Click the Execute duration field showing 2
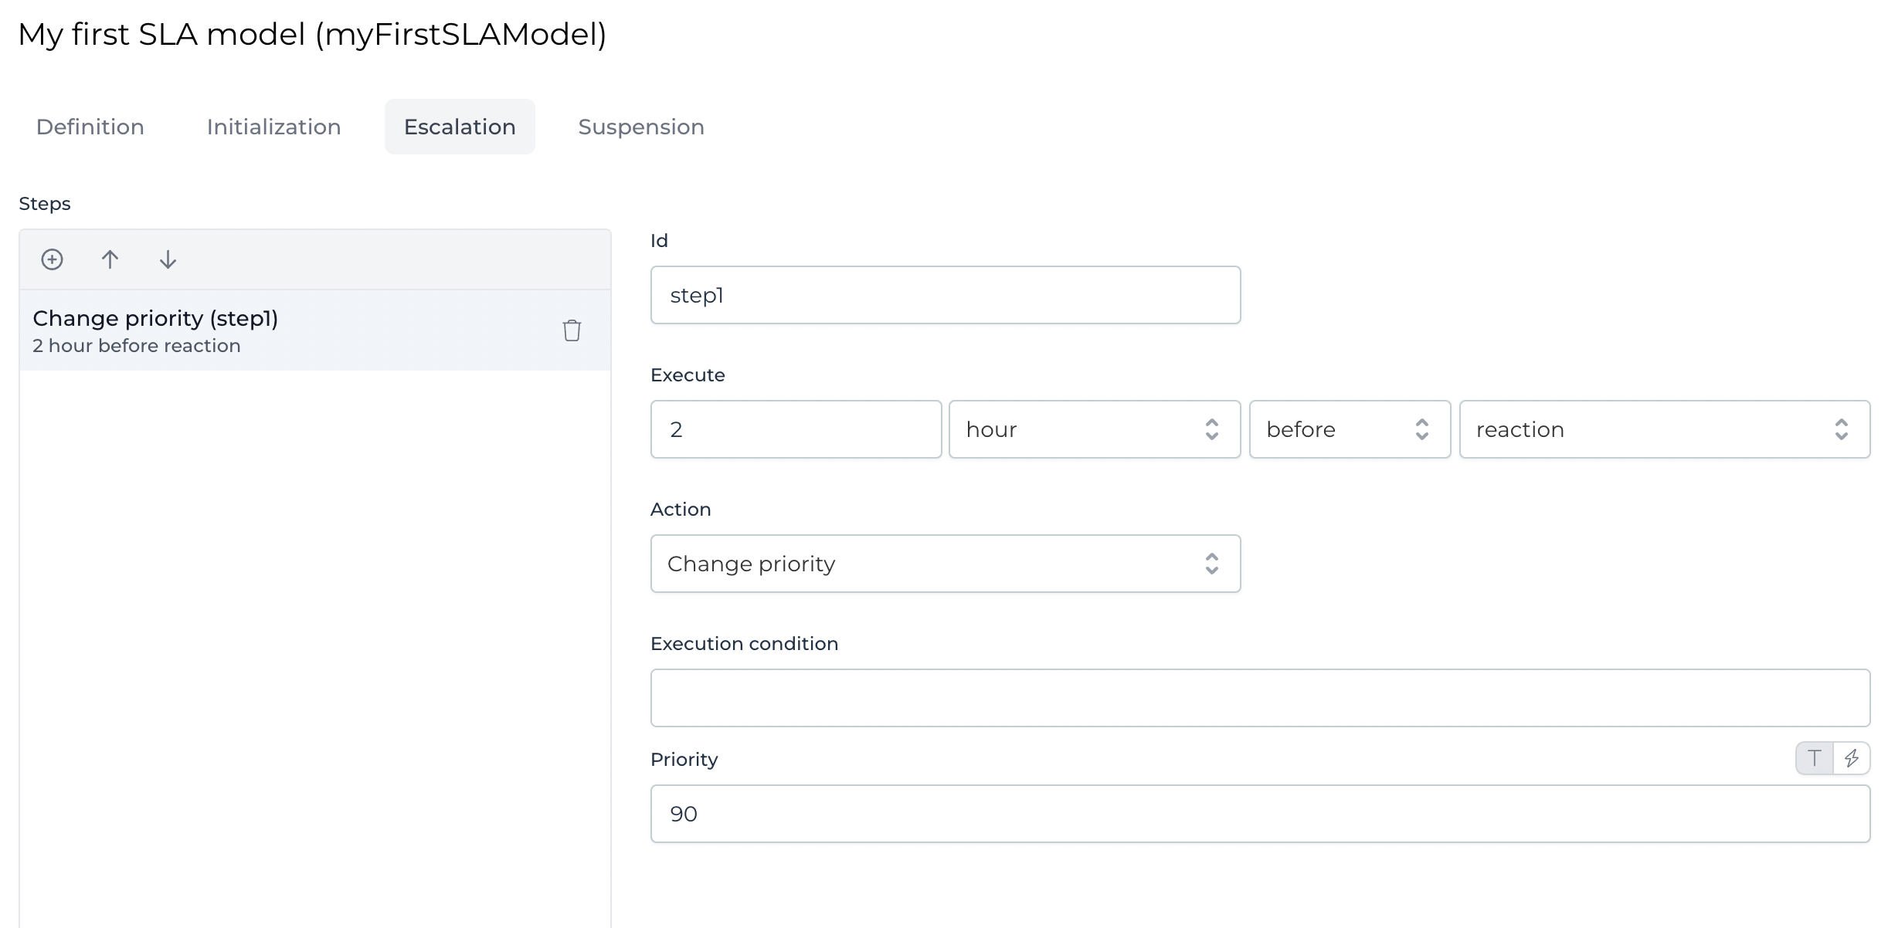1888x928 pixels. [796, 429]
